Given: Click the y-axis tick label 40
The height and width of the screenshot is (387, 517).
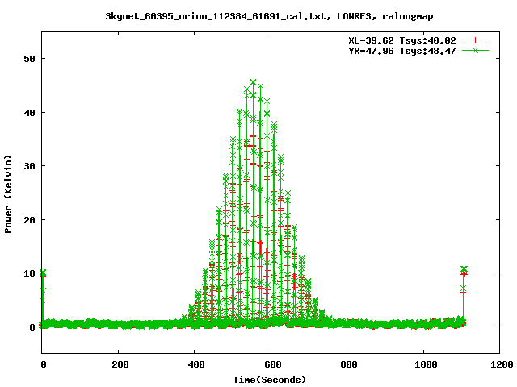Looking at the screenshot, I should click(29, 113).
